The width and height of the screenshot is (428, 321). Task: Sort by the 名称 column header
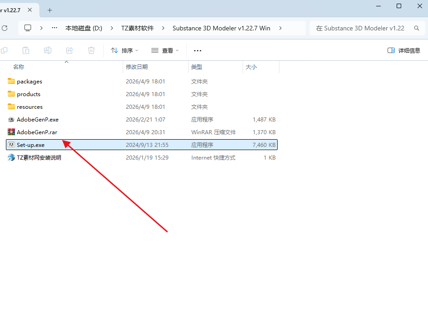click(19, 67)
